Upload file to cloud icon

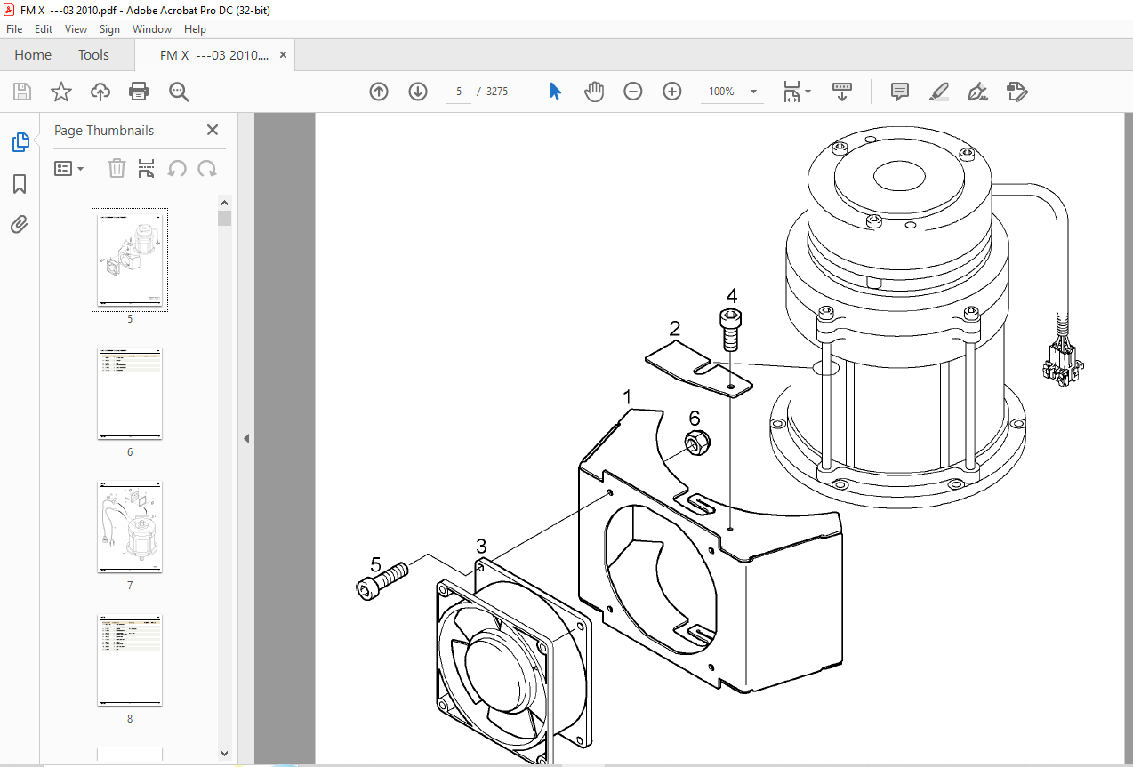pyautogui.click(x=100, y=92)
